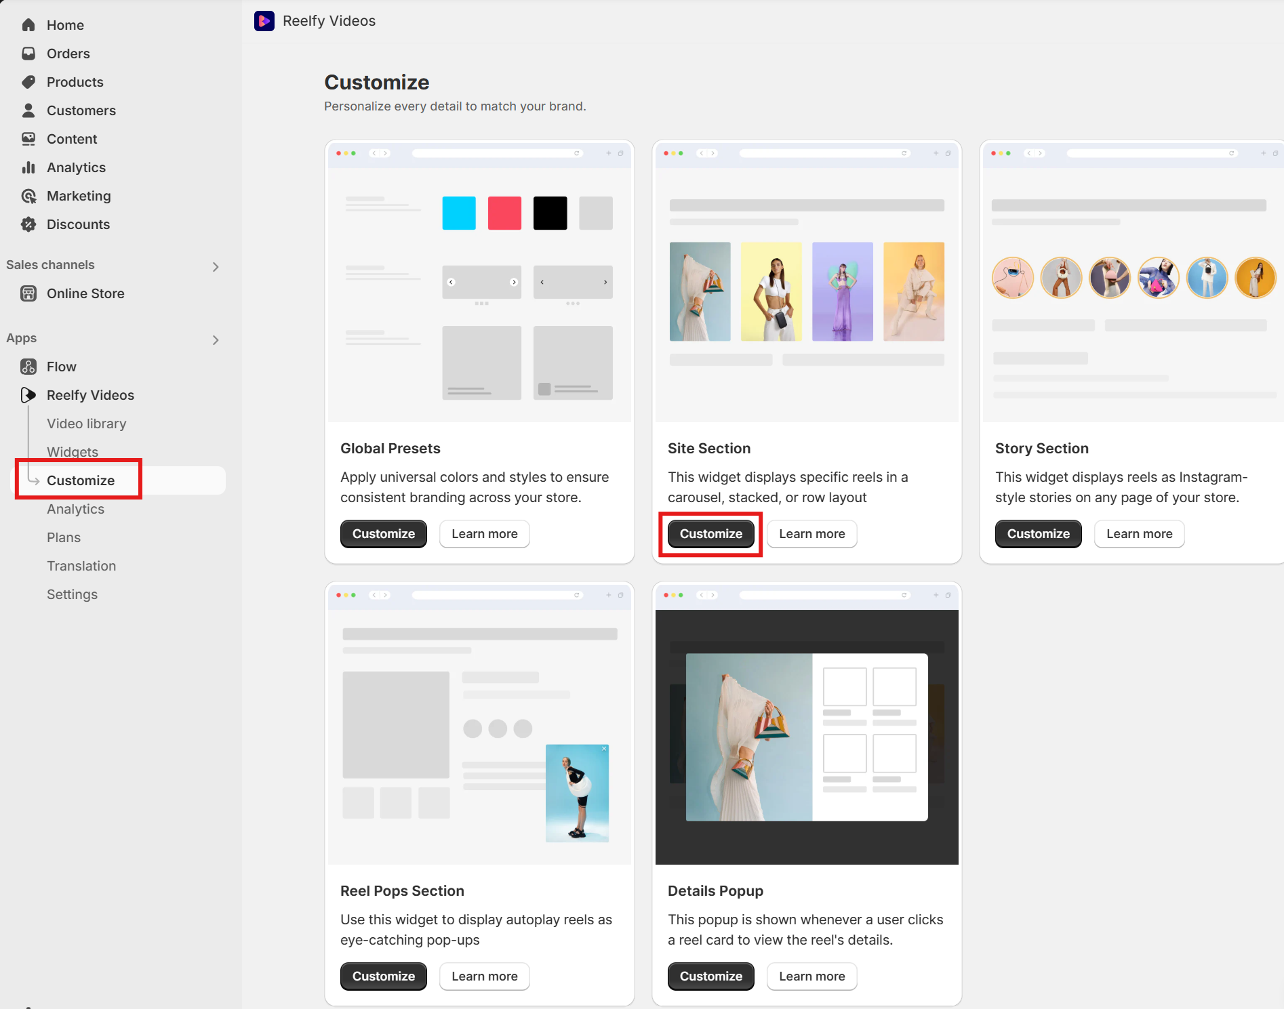Open the Translation submenu item
The height and width of the screenshot is (1009, 1284).
81,566
